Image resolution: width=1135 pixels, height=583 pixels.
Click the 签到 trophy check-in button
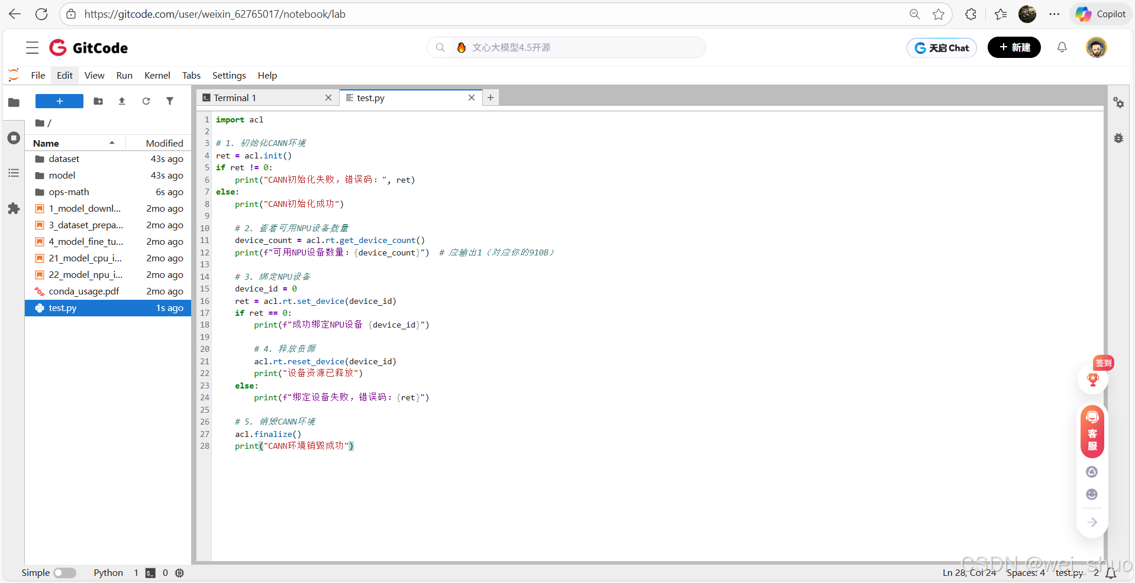coord(1093,379)
